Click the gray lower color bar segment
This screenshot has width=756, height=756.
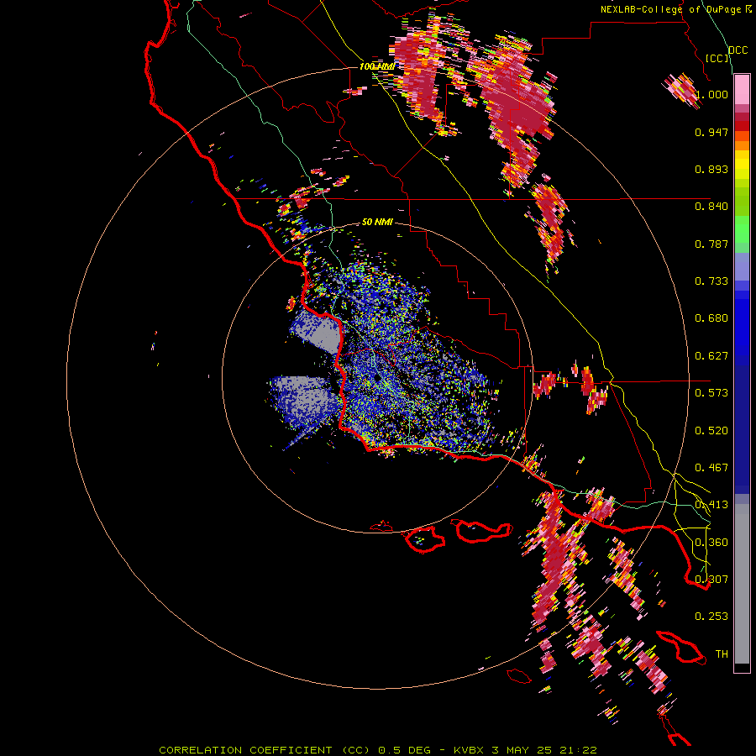pos(742,584)
